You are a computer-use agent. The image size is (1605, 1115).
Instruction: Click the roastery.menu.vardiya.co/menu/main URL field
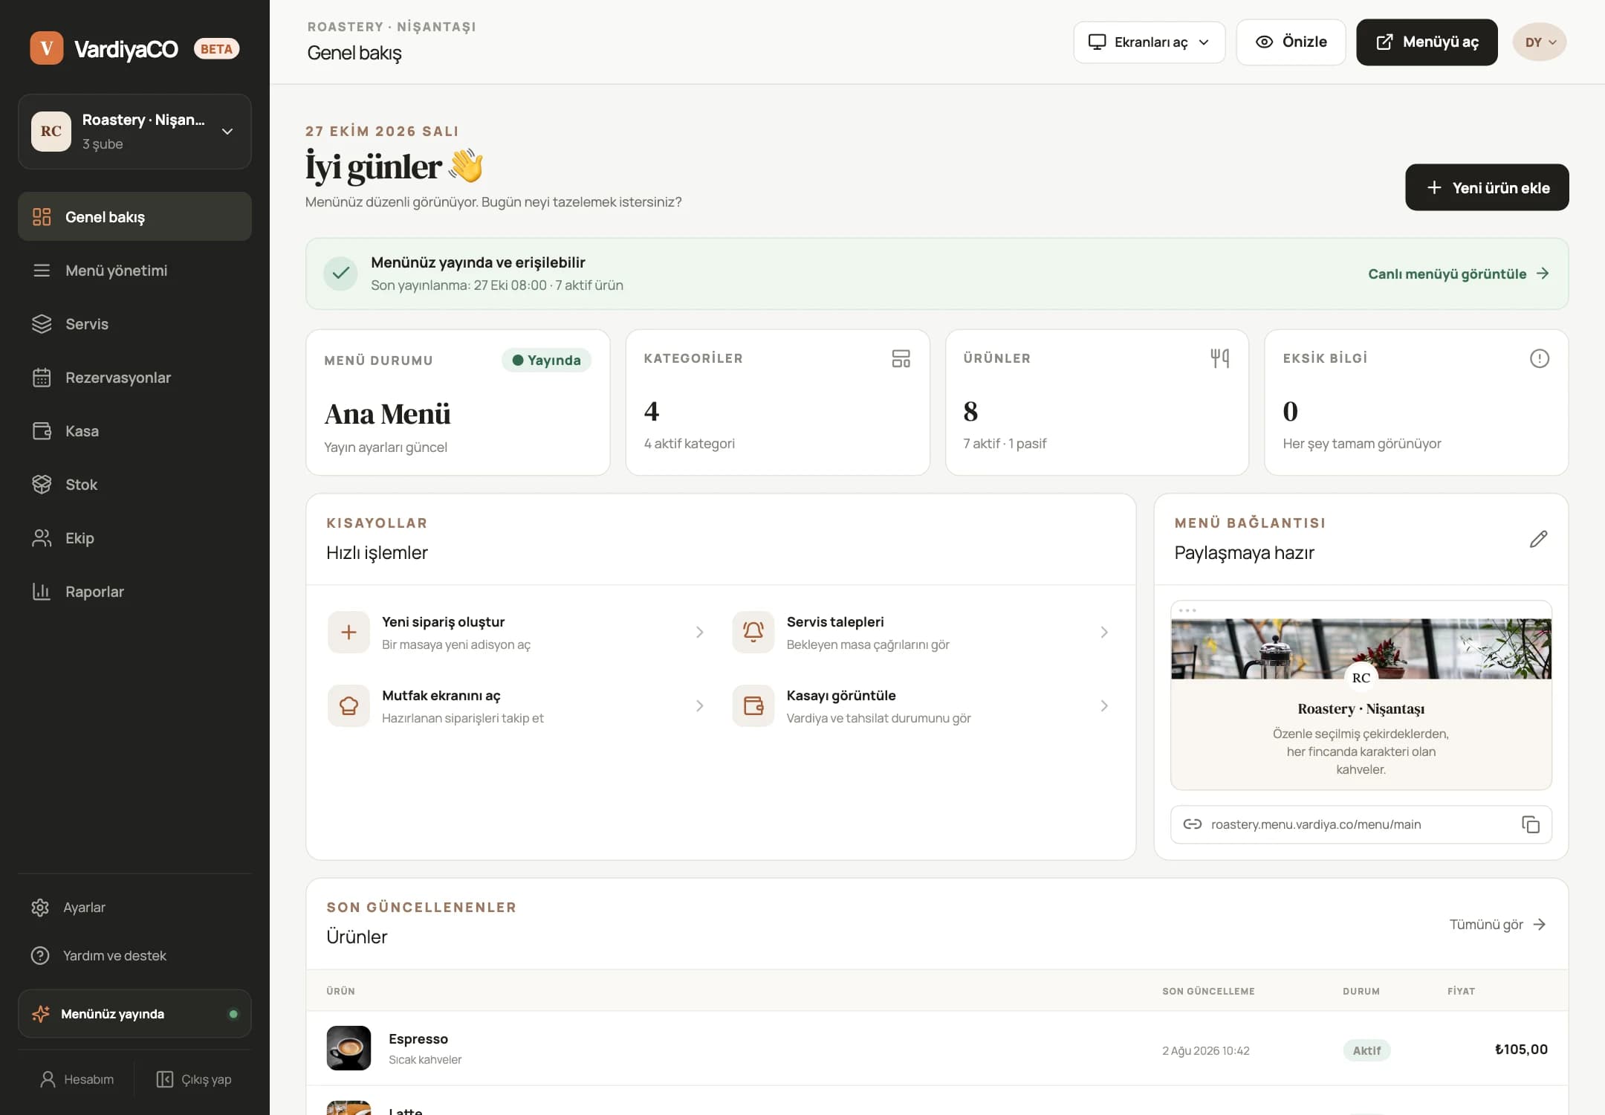1361,824
